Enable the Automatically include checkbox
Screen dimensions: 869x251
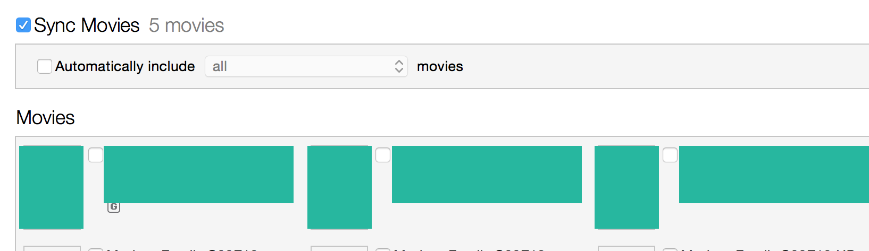45,66
